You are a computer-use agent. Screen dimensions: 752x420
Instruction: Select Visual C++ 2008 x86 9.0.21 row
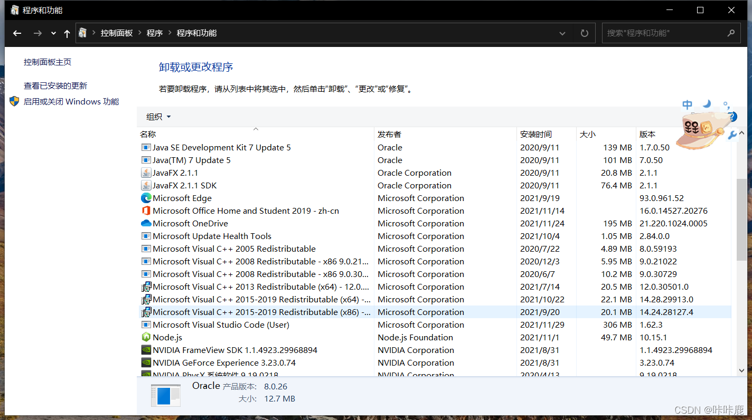434,262
